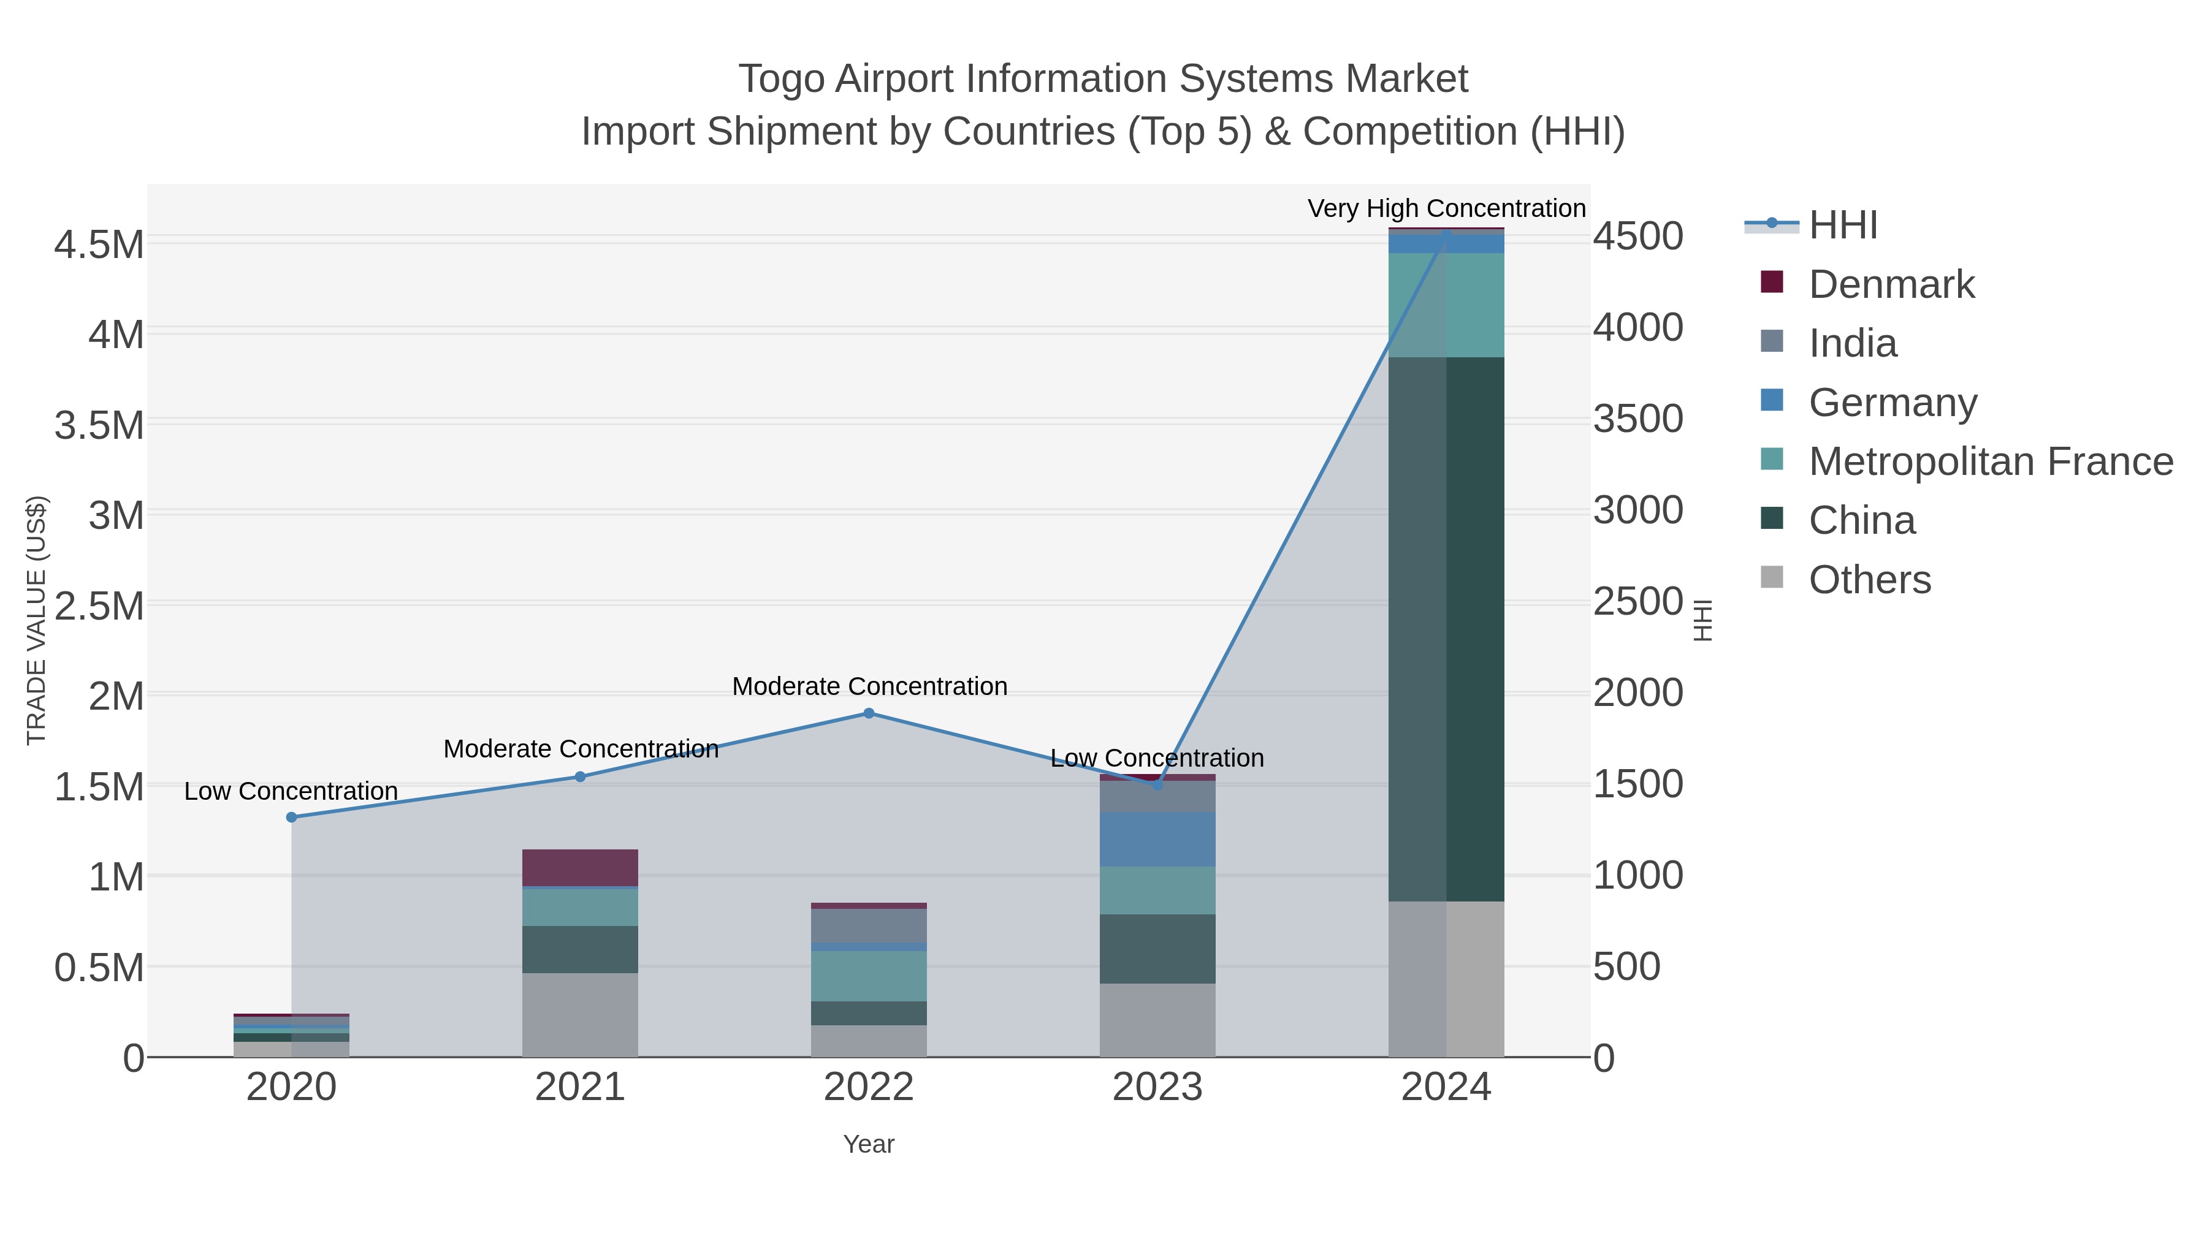The width and height of the screenshot is (2207, 1241).
Task: Click the Metropolitan France segment of 2024 bar
Action: tap(1446, 306)
